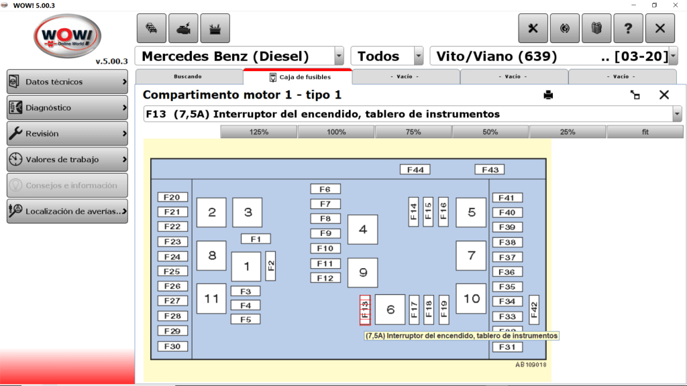
Task: Expand the F13 fuse selection dropdown
Action: (x=676, y=115)
